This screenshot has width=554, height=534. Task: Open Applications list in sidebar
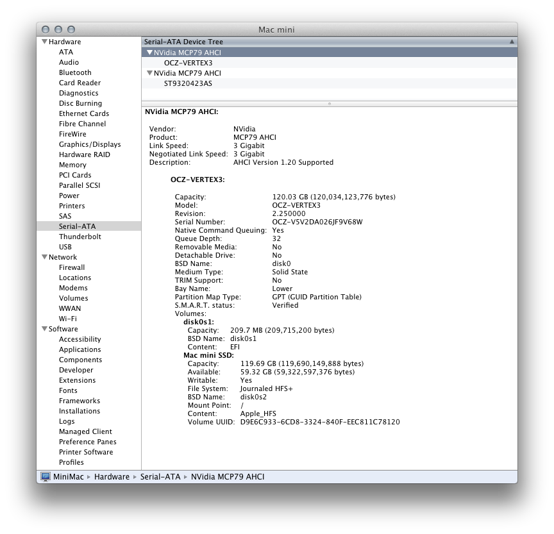80,349
